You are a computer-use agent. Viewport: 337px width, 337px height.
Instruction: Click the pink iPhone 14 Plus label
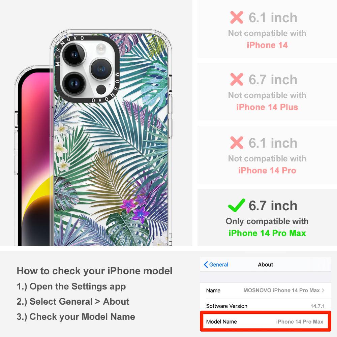tap(267, 107)
